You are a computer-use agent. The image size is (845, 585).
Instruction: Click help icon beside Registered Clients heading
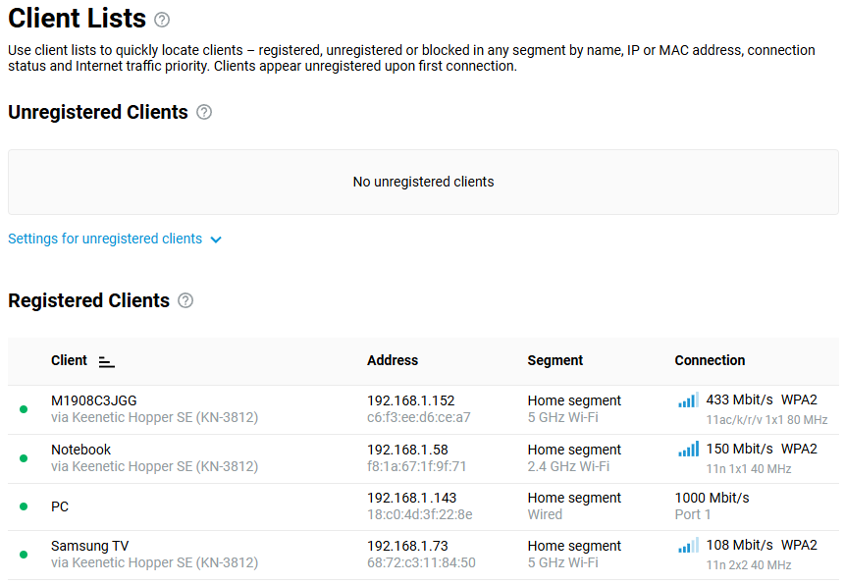click(185, 300)
